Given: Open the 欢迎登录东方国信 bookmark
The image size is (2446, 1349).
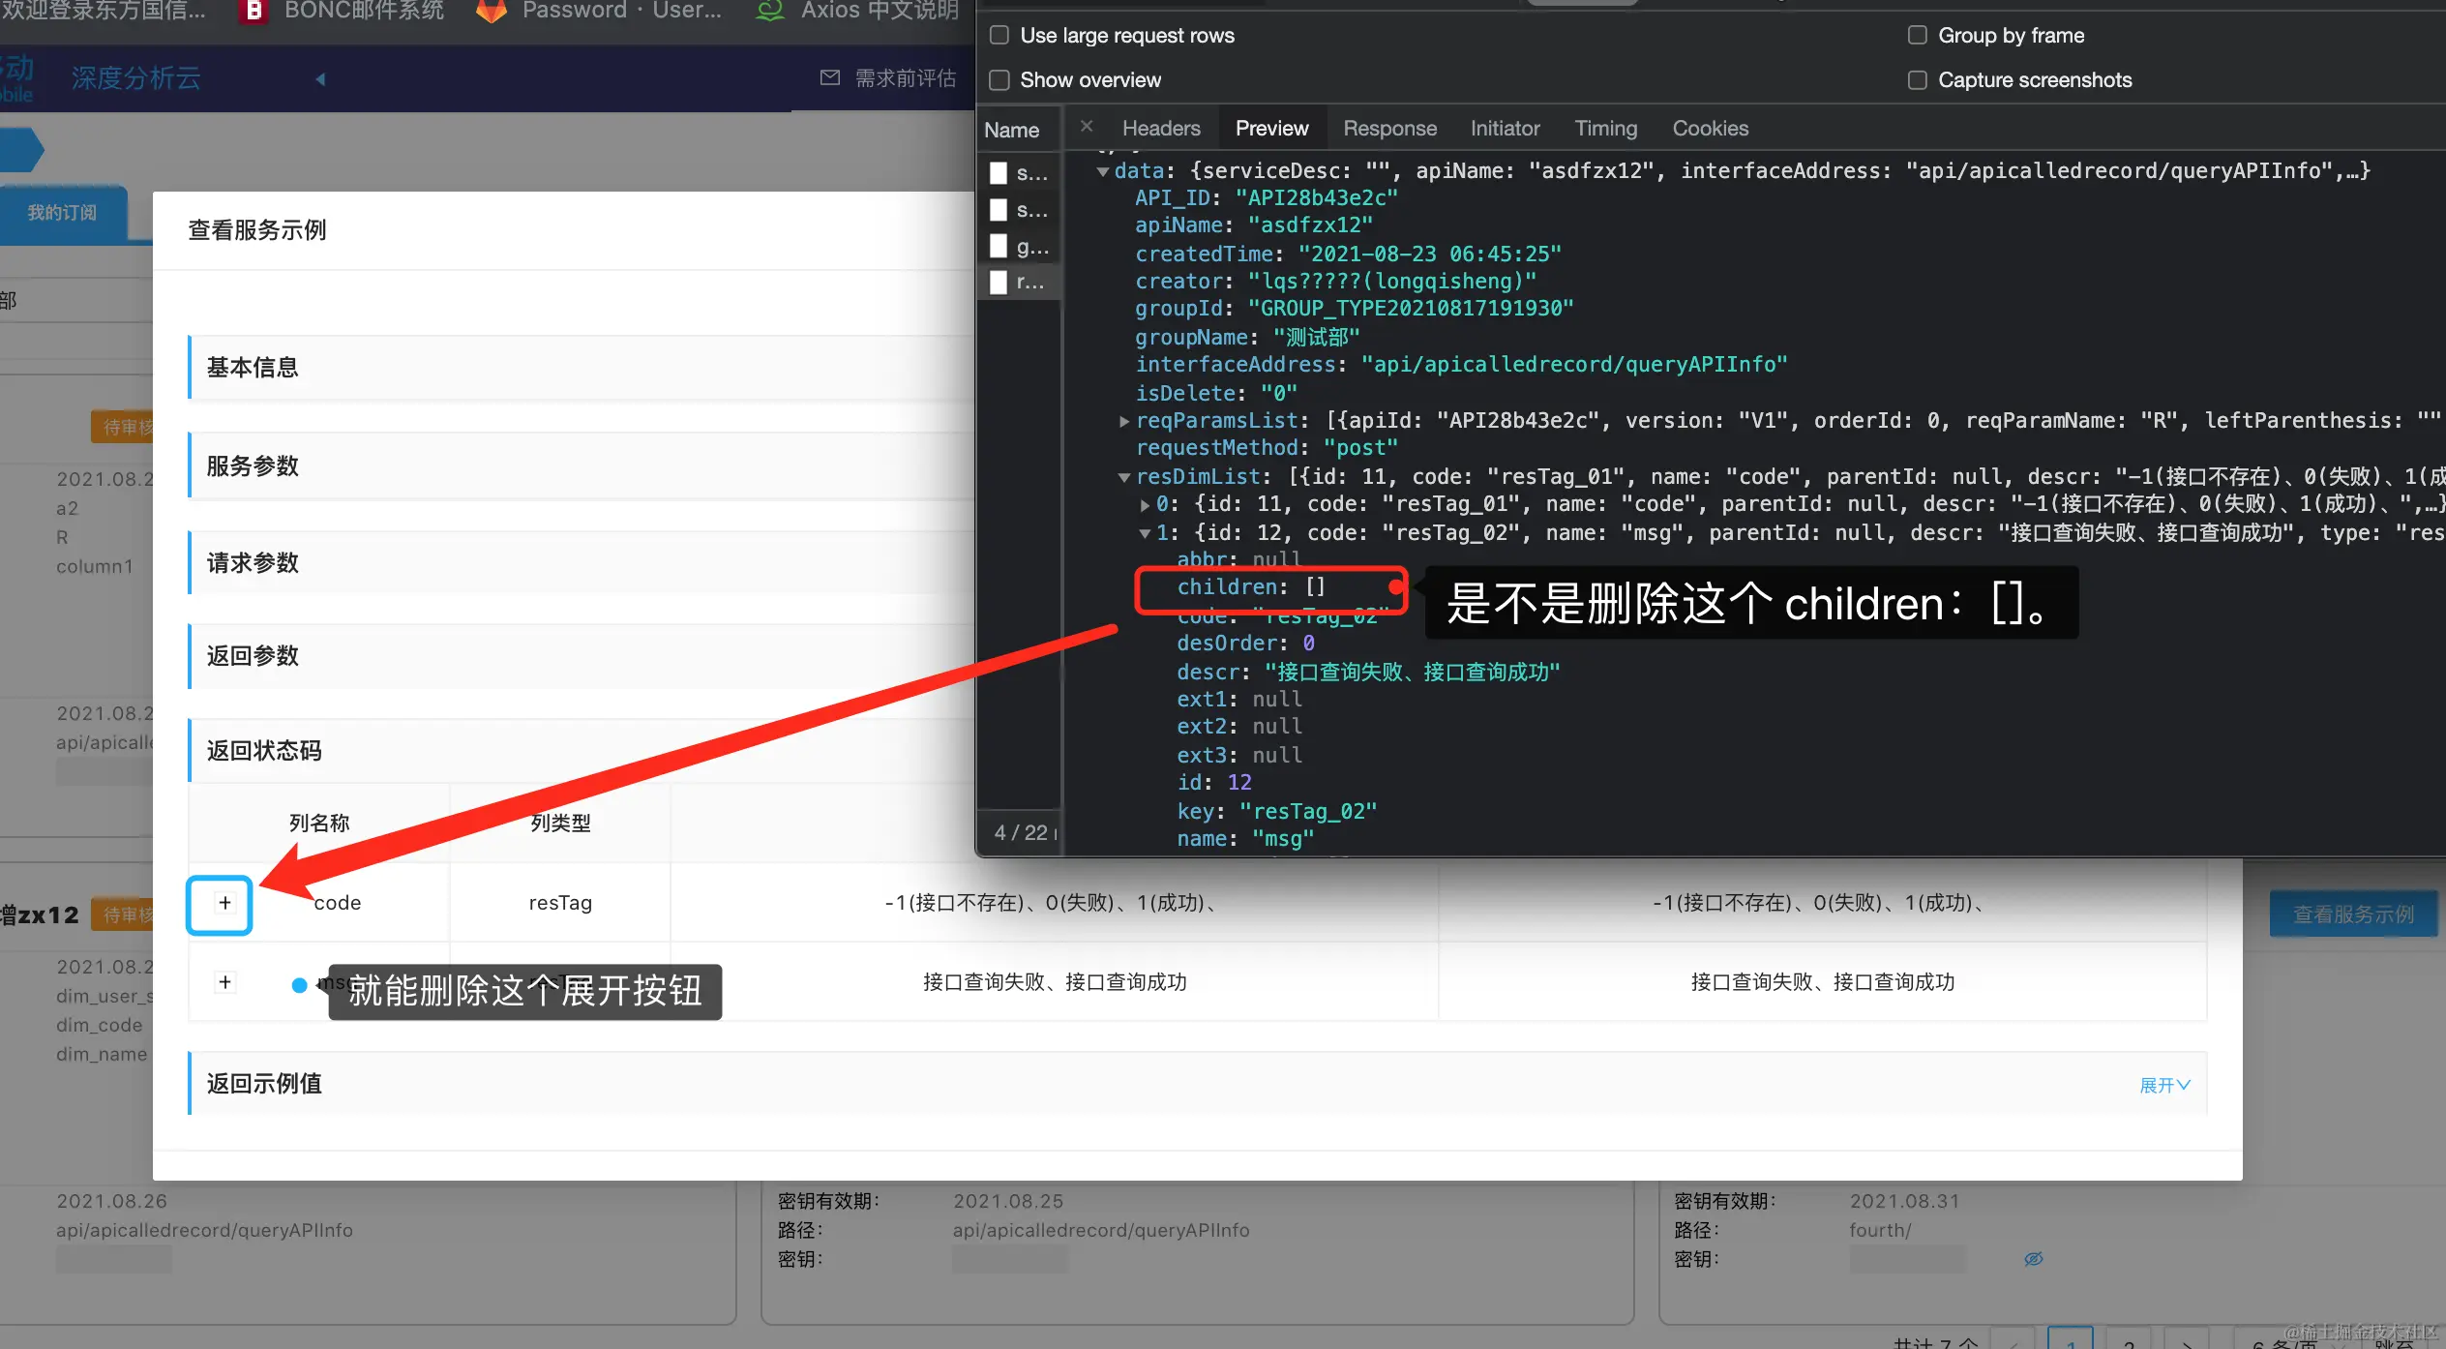Looking at the screenshot, I should coord(103,11).
